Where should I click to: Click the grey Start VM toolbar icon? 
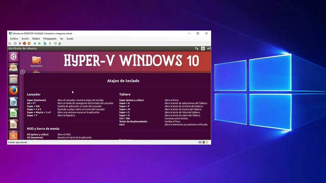(15, 43)
